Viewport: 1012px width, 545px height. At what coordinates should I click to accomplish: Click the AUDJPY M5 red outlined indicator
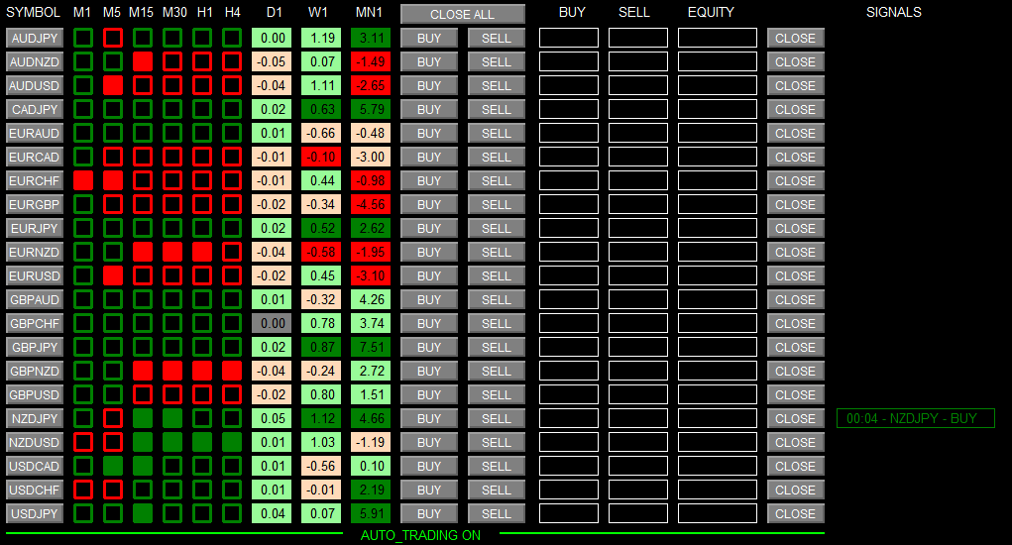113,38
